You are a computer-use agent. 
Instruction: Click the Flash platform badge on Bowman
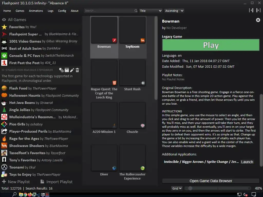coord(114,40)
